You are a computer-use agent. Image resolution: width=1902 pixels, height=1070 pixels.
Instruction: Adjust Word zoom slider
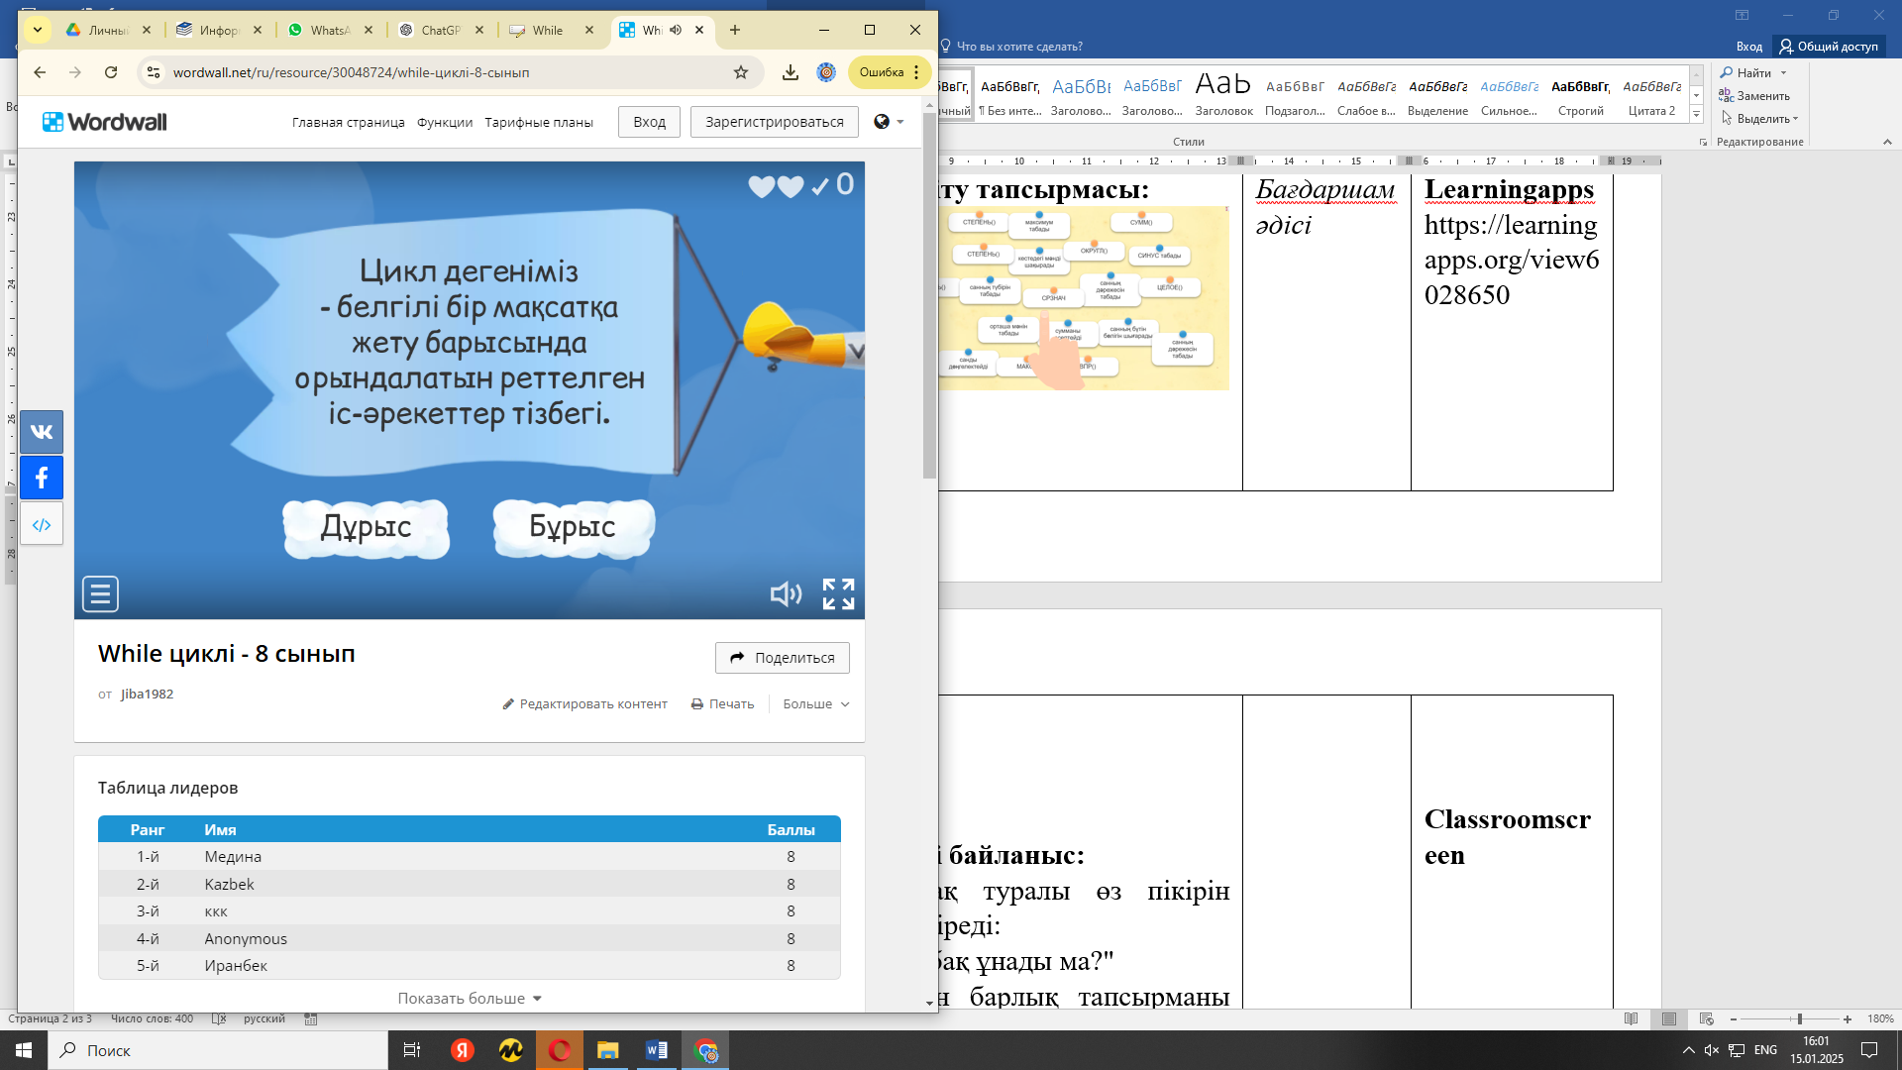coord(1799,1019)
